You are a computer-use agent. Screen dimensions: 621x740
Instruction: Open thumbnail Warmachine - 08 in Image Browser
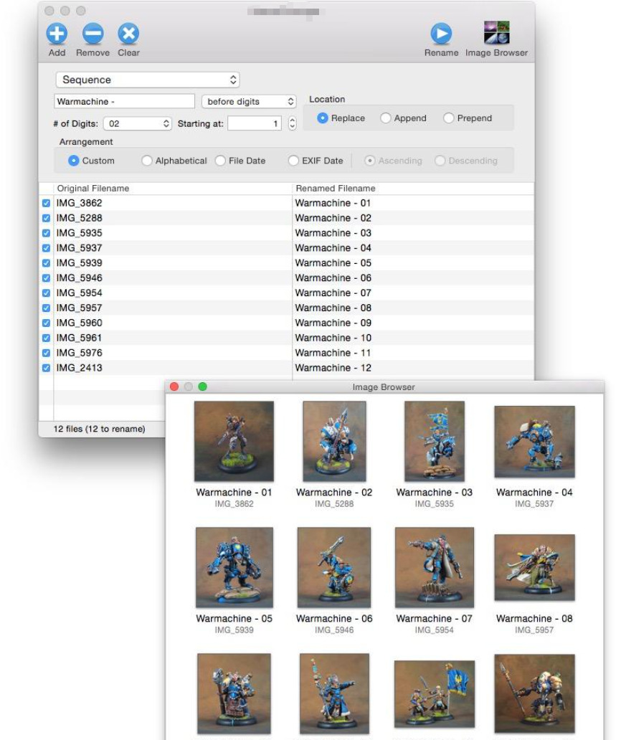(x=535, y=567)
